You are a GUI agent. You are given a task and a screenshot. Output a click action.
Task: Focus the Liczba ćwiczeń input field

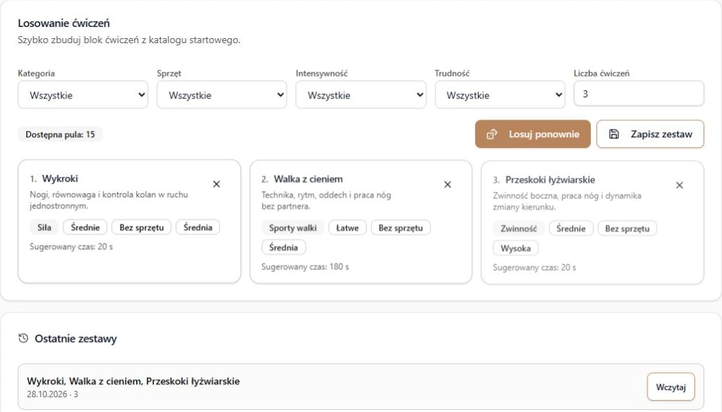(638, 94)
